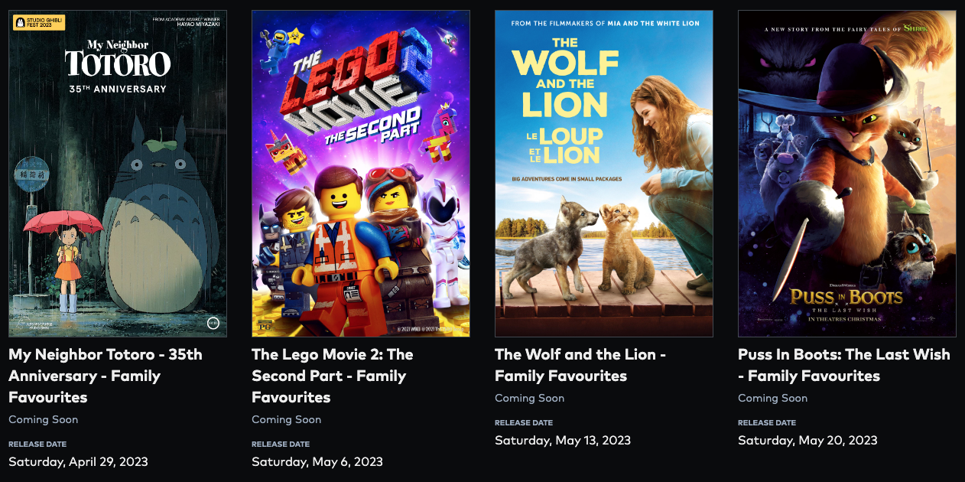Image resolution: width=965 pixels, height=482 pixels.
Task: Select 'Puss In Boots: The Last Wish' title link
Action: pos(844,365)
